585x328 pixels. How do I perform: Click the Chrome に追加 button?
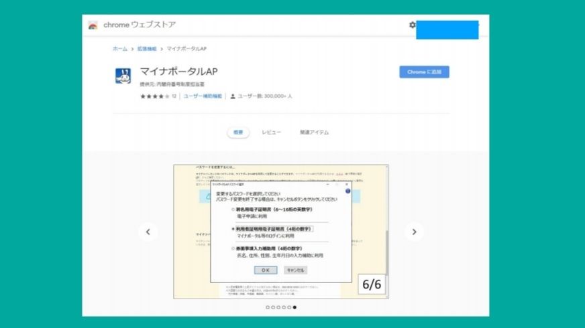coord(424,72)
